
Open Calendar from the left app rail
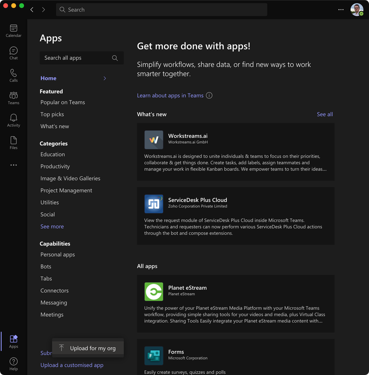point(14,31)
